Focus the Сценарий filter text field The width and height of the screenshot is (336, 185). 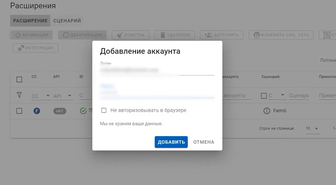tap(299, 96)
